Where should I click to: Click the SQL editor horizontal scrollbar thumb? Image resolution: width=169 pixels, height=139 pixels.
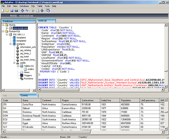pos(60,90)
